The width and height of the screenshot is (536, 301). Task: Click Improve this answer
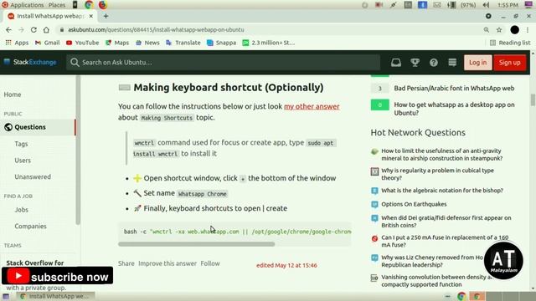pos(167,263)
